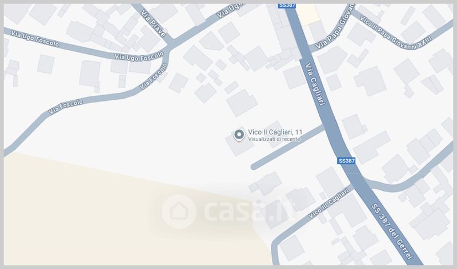
Task: Click the SS387 road shield mid-map
Action: tap(347, 161)
